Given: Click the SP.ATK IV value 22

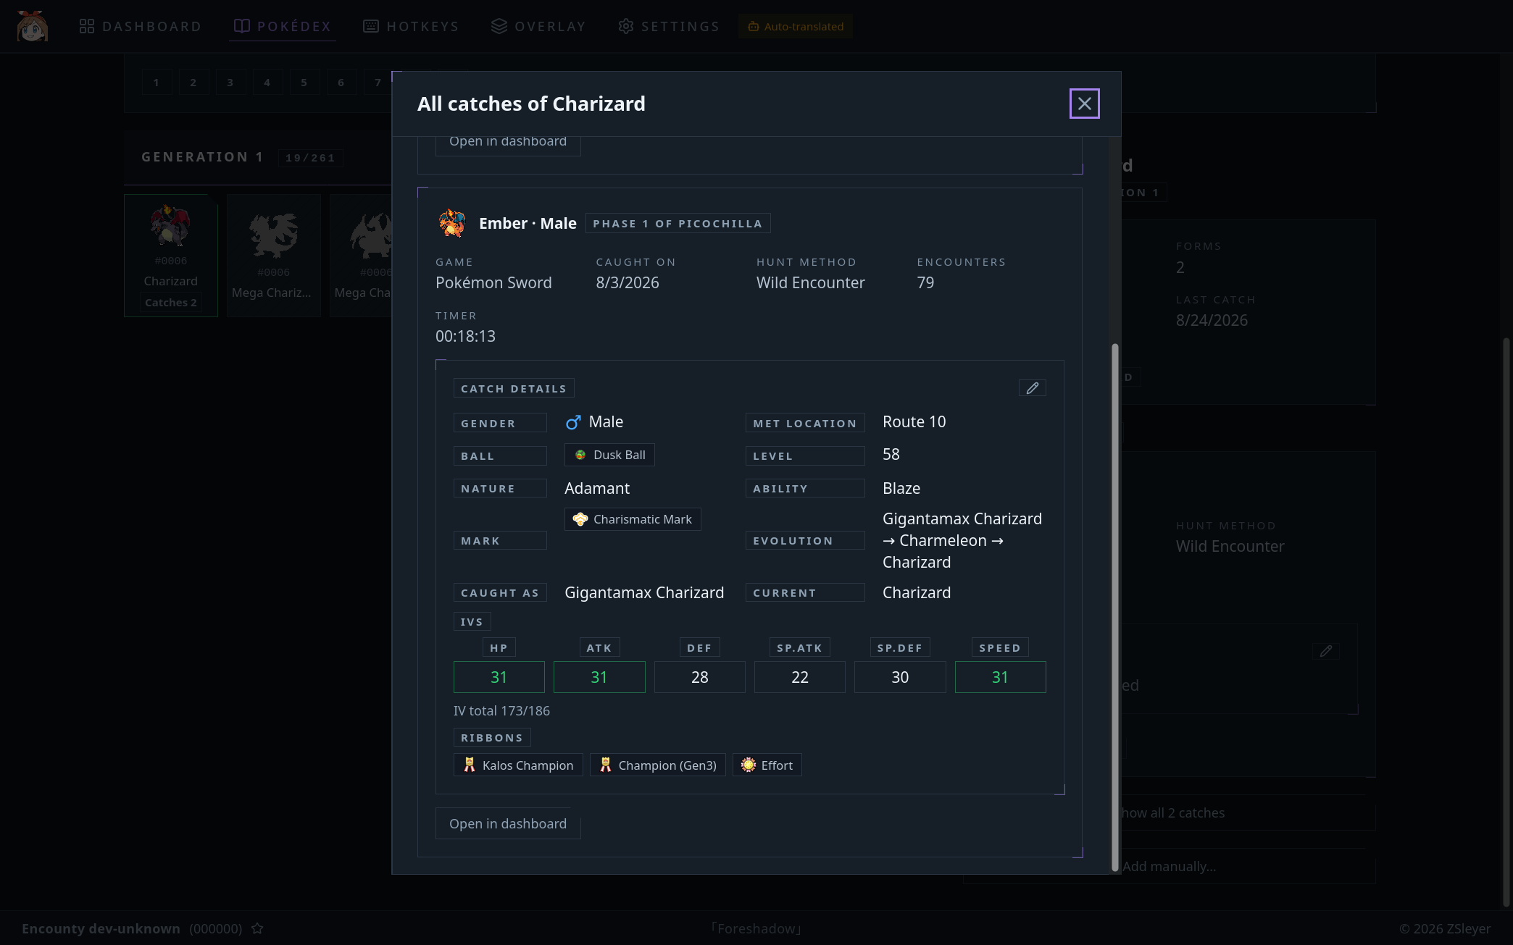Looking at the screenshot, I should tap(800, 677).
